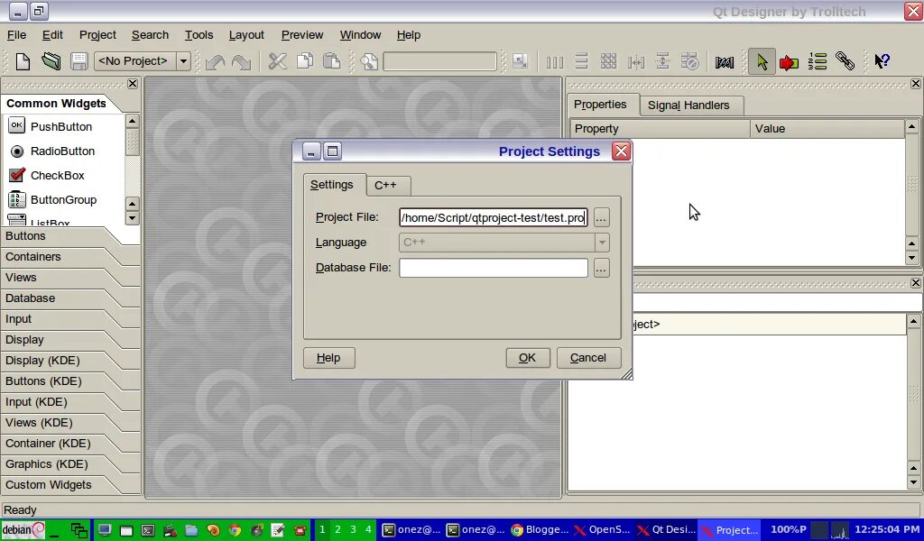924x541 pixels.
Task: Select the Connect Signal/Slots red arrow tool
Action: 789,61
